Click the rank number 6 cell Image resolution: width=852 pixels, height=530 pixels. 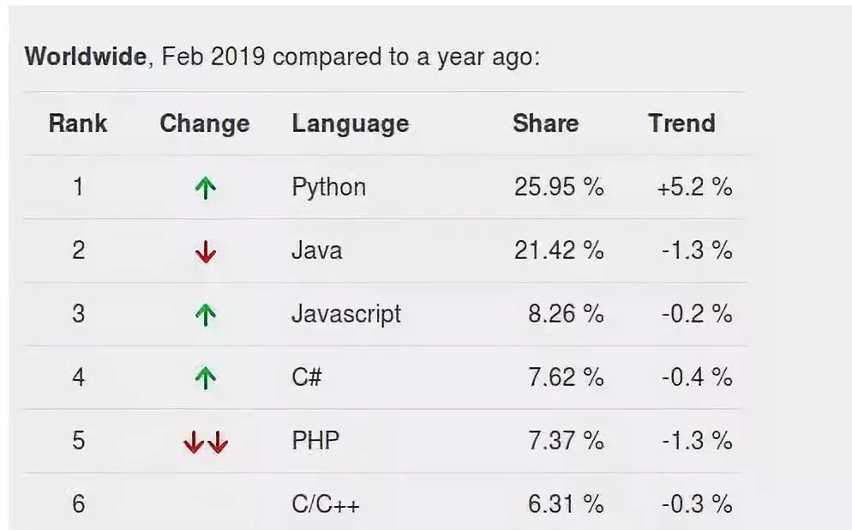coord(78,504)
